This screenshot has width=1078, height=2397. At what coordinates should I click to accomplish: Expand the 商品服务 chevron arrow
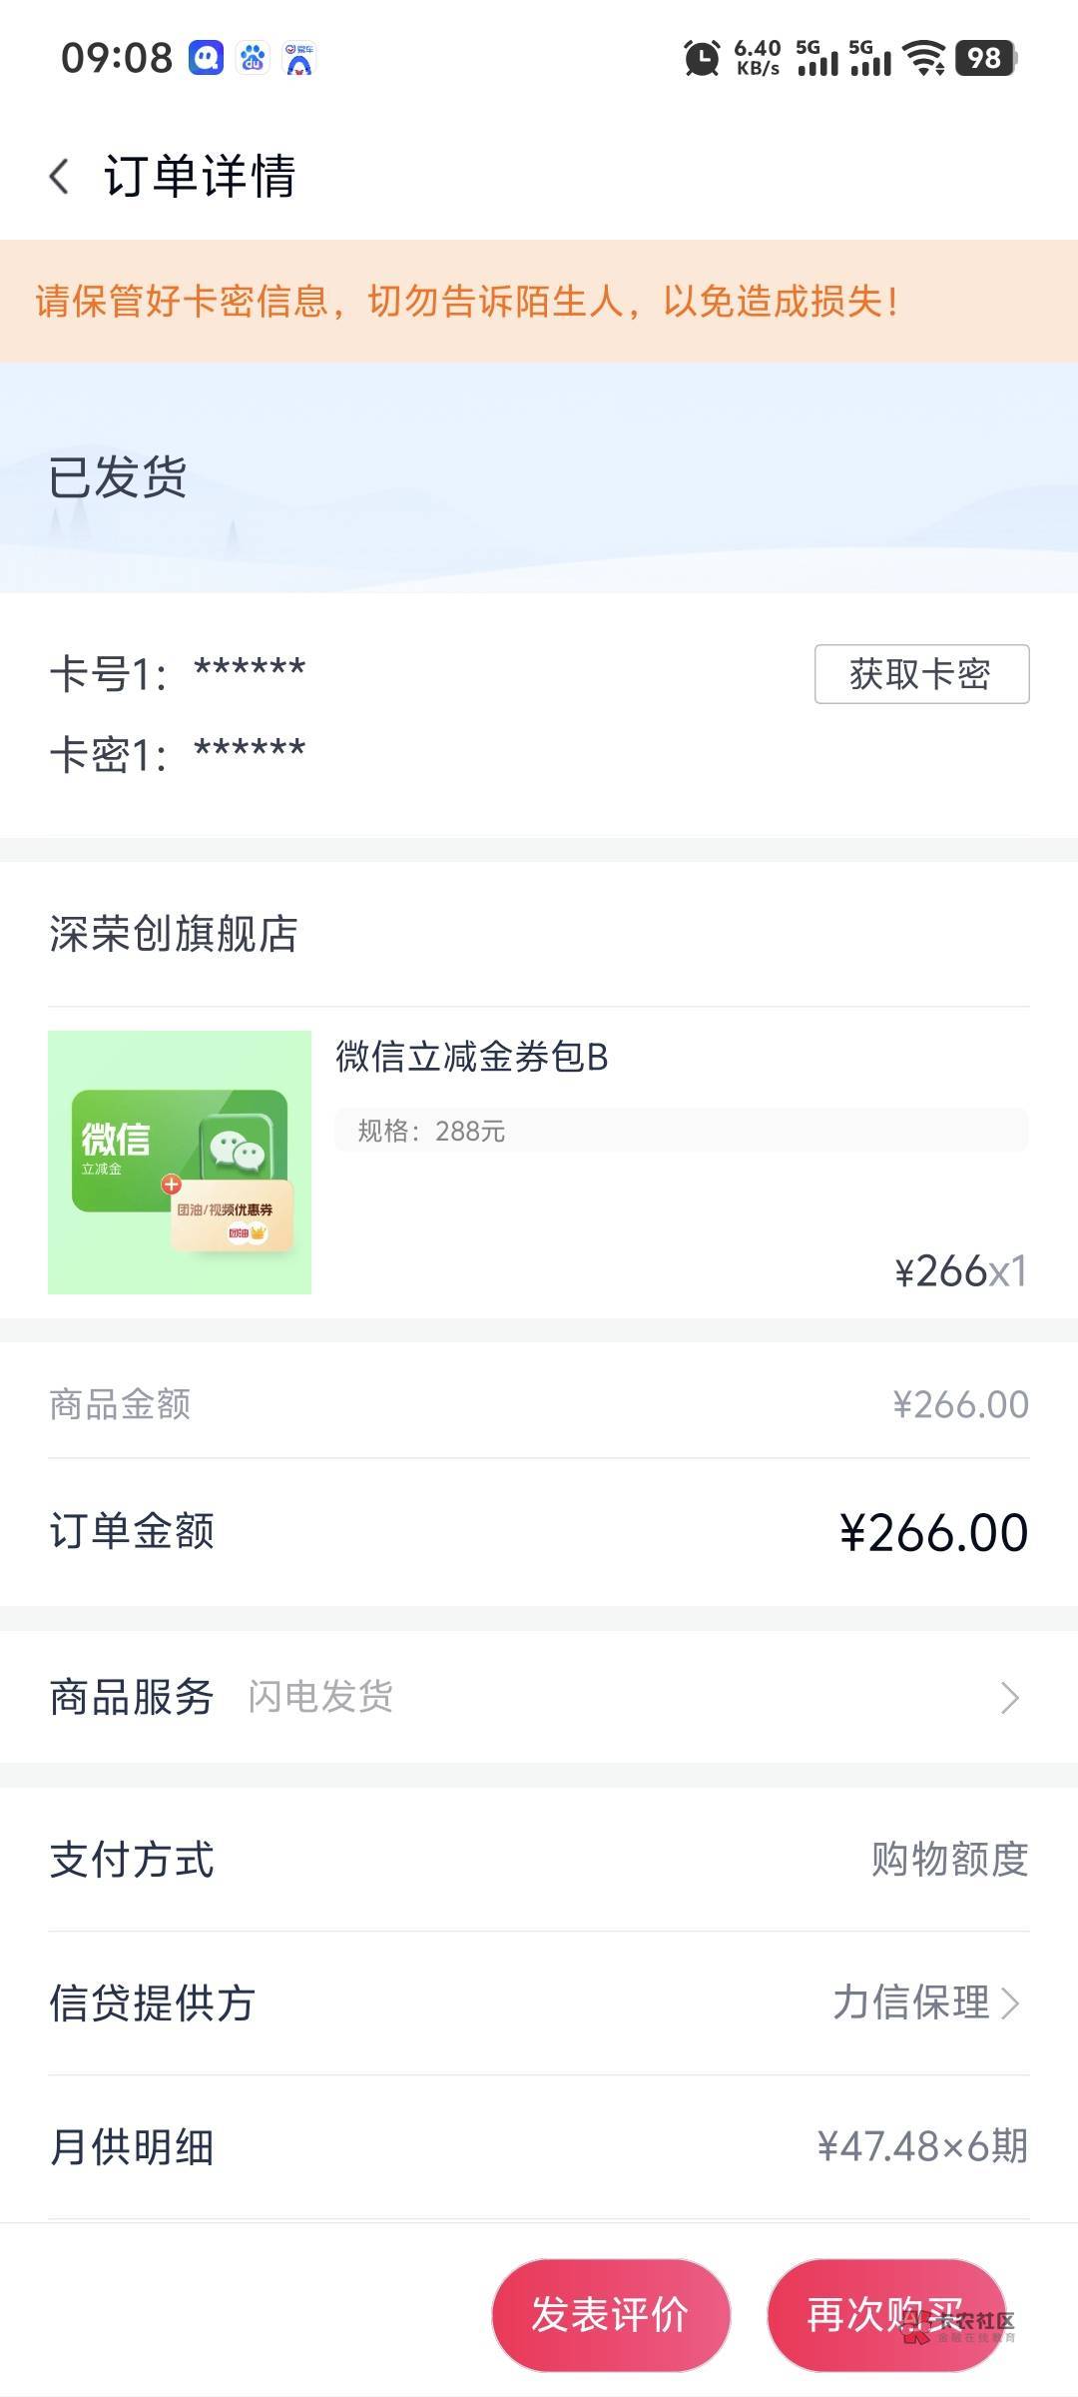point(1009,1697)
